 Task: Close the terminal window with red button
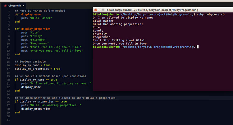(x=96, y=10)
